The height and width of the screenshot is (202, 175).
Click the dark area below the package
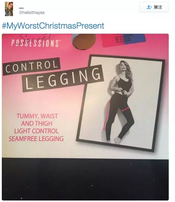tap(85, 179)
